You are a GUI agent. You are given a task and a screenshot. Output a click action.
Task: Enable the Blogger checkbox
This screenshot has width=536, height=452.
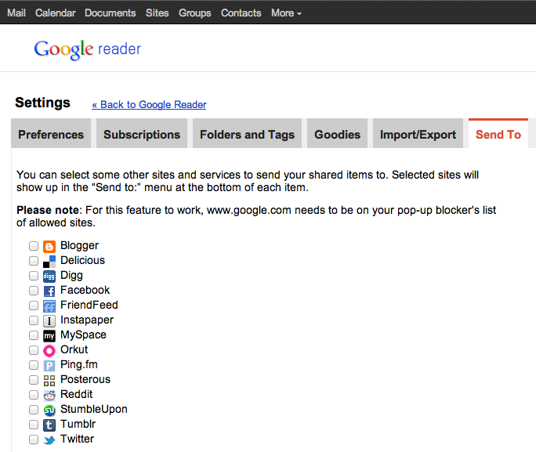[x=34, y=246]
